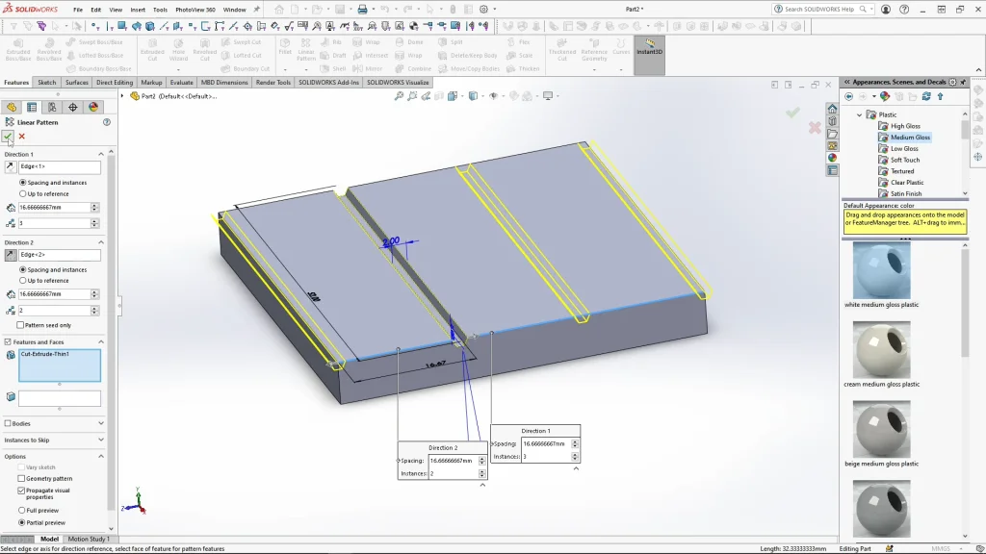Open the Linear Pattern help icon
Viewport: 986px width, 554px height.
click(x=107, y=122)
